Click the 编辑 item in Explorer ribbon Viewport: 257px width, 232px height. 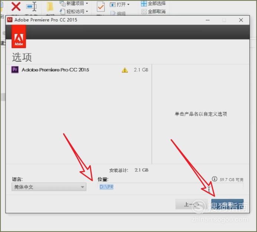119,13
